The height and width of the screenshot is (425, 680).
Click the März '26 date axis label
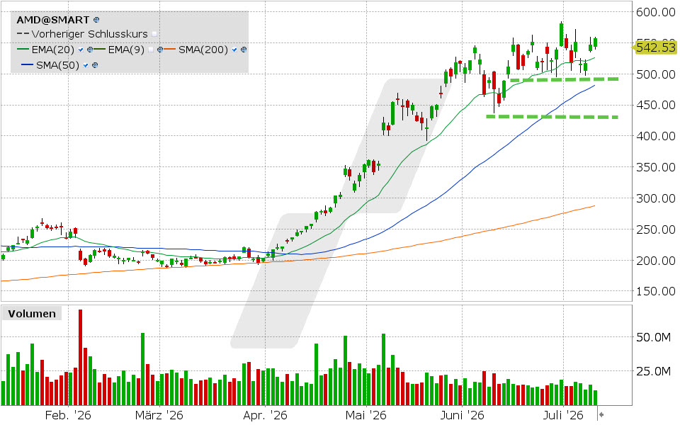coord(159,416)
